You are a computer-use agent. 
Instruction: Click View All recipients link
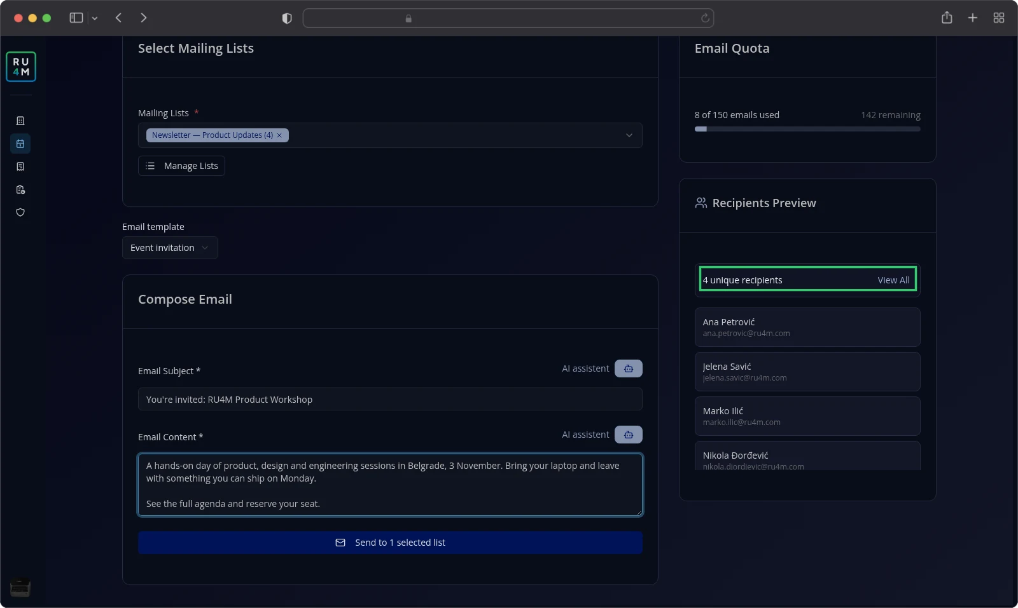(x=893, y=280)
